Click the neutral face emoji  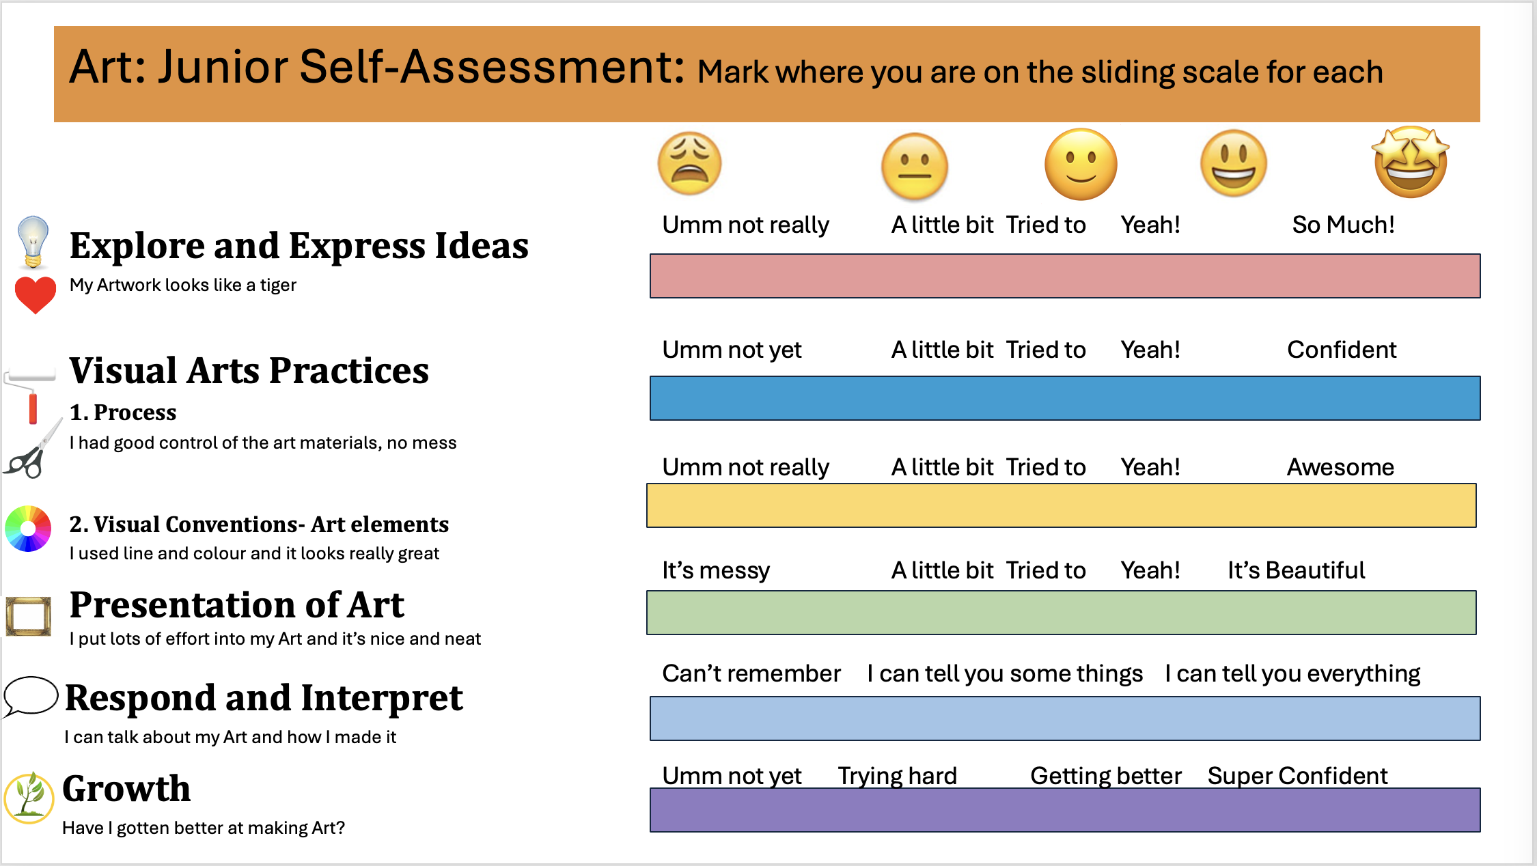[915, 167]
